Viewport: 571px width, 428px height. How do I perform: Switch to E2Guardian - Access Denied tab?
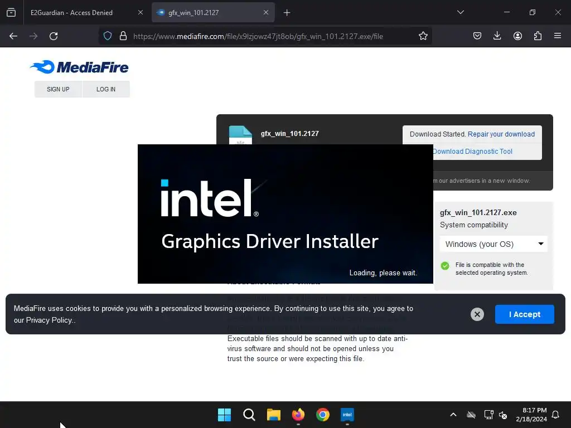point(71,13)
